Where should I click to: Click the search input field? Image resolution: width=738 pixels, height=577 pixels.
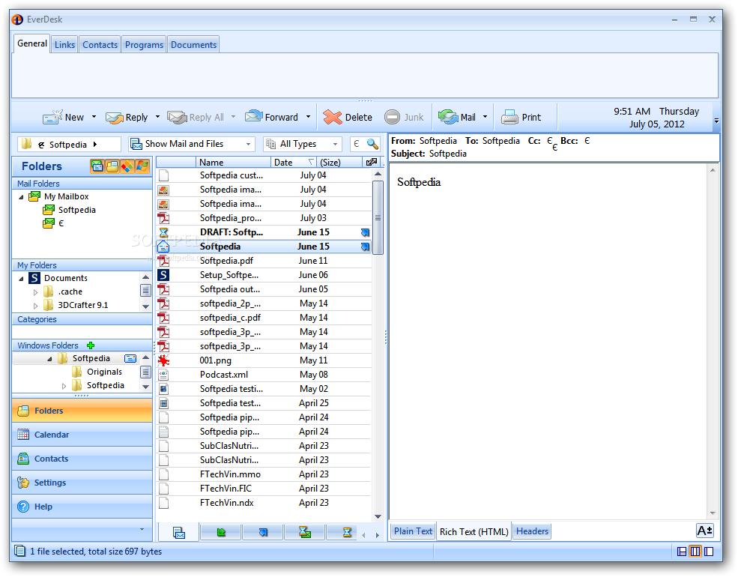(x=357, y=144)
